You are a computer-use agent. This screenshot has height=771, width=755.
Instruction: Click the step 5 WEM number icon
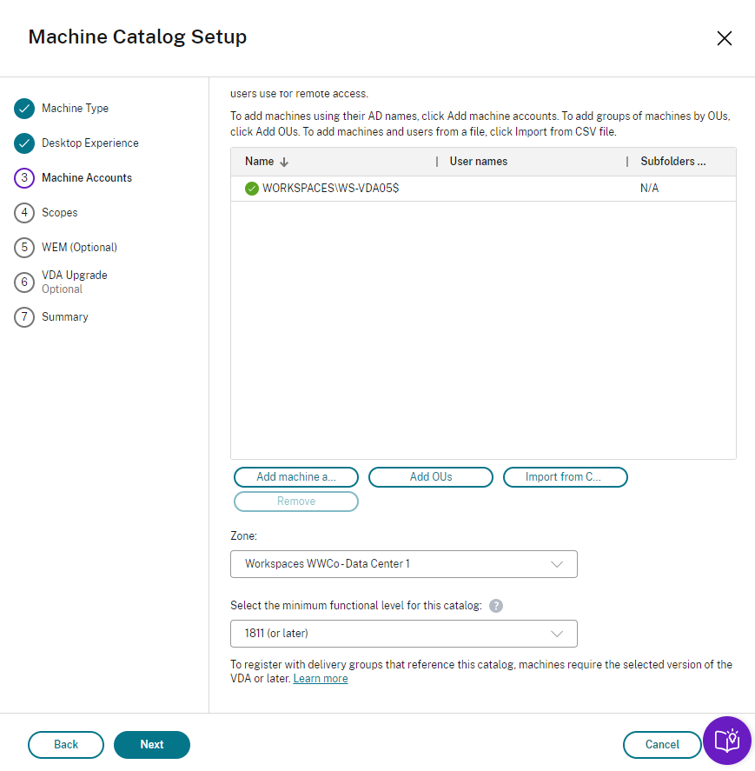(x=23, y=248)
